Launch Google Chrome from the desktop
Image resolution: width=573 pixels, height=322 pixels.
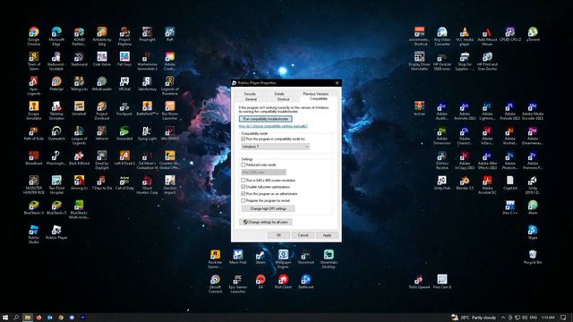[34, 36]
